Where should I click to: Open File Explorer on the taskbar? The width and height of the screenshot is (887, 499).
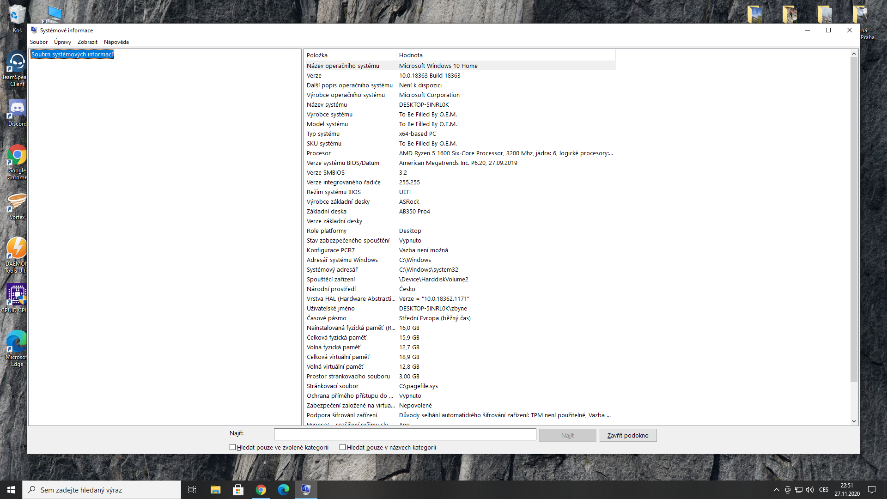[x=216, y=490]
